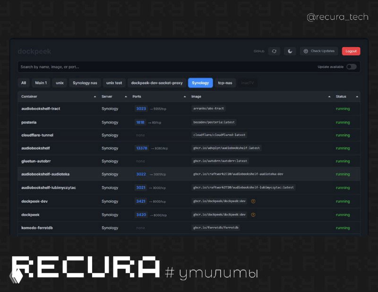
Task: Click the update icon in the dockpeek row
Action: [253, 215]
